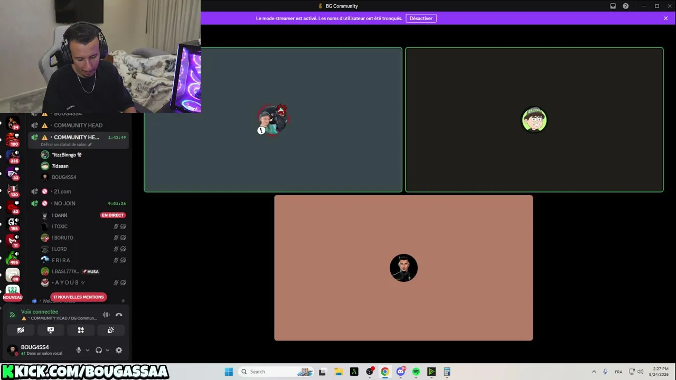Jump to new servers via NOUVEAU pill
The height and width of the screenshot is (380, 676).
[x=13, y=297]
